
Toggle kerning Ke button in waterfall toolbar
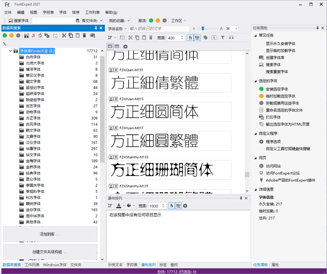click(178, 206)
